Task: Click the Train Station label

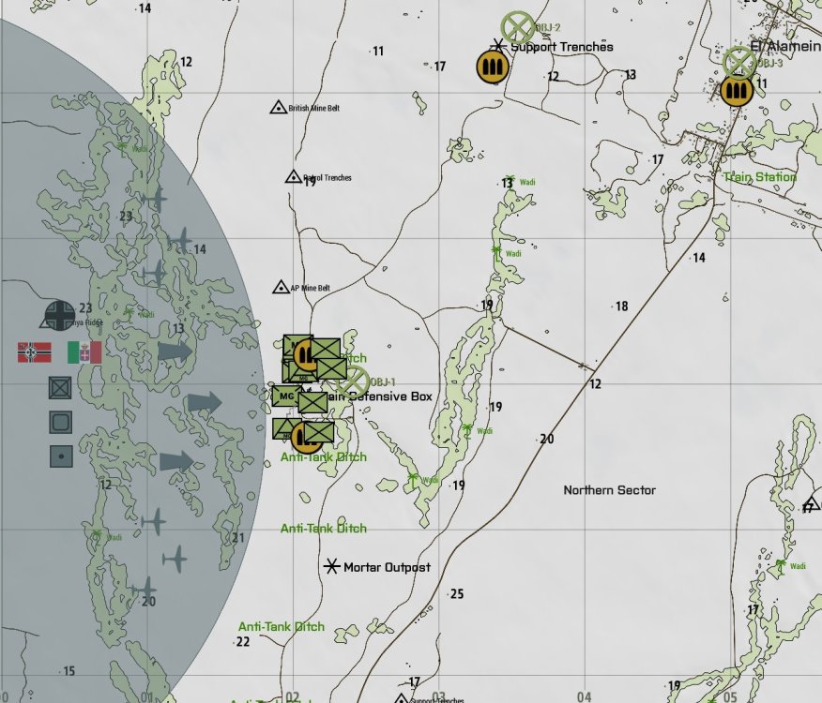Action: [x=759, y=177]
